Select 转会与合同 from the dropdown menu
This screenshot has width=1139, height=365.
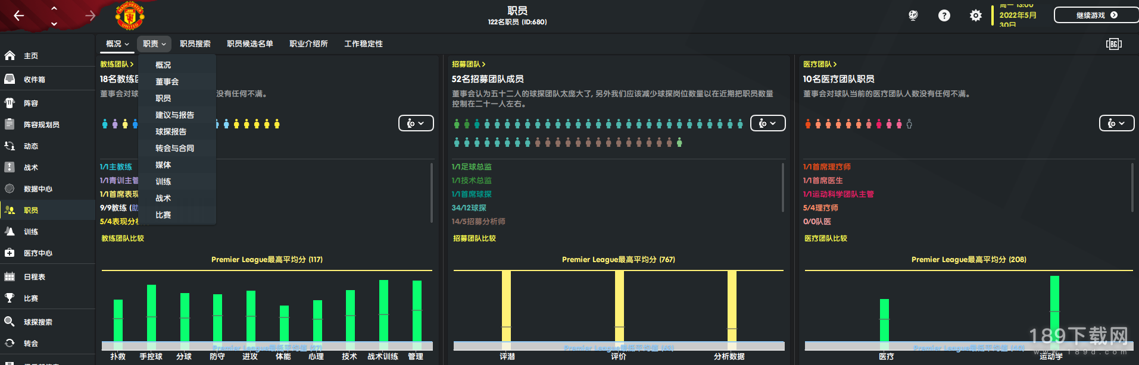click(x=175, y=149)
